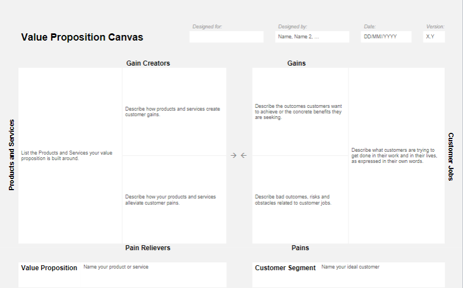Click the 'Version:' caption

point(435,27)
